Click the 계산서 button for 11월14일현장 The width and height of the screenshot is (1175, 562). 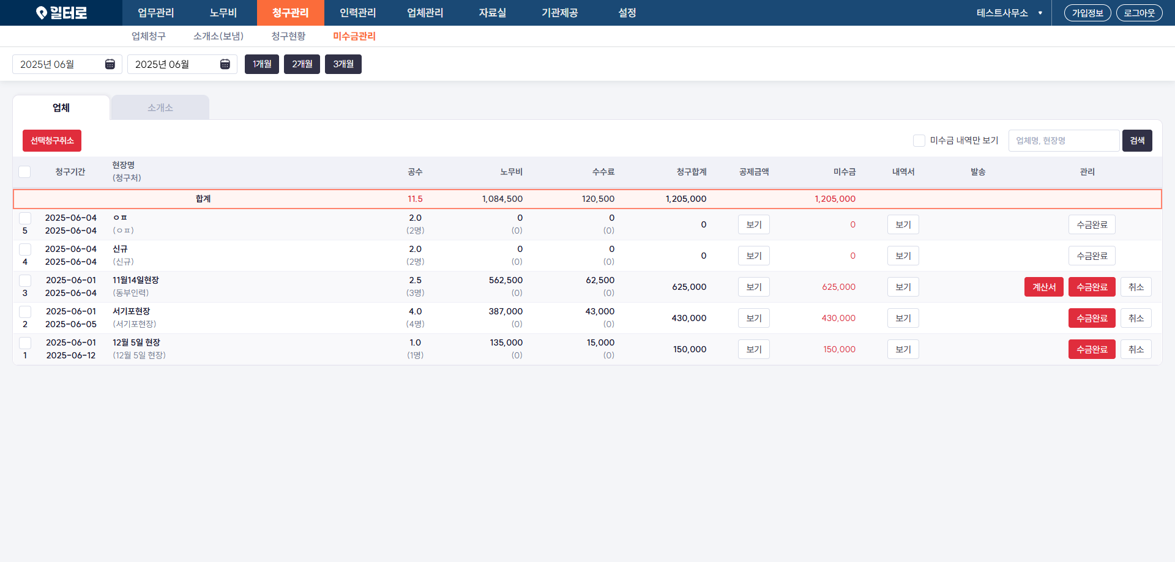coord(1043,287)
